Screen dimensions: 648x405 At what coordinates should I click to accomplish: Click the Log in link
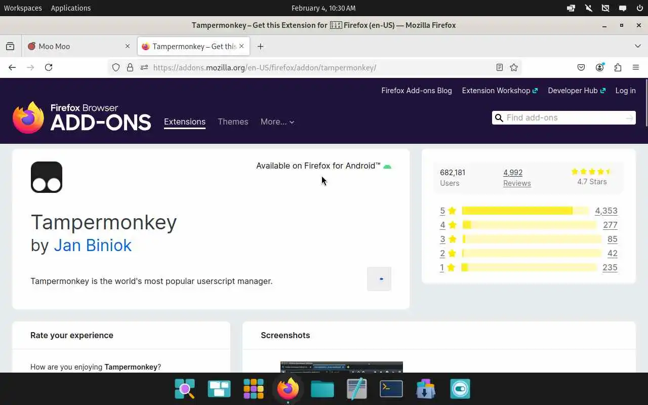(x=625, y=91)
